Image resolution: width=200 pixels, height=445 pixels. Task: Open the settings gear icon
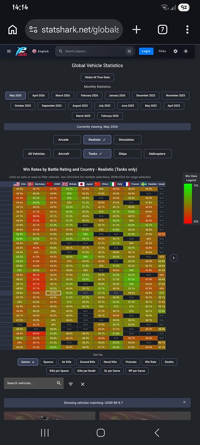[176, 51]
